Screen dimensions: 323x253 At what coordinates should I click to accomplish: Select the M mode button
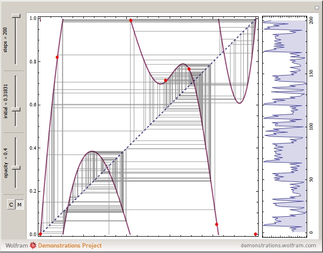pyautogui.click(x=19, y=204)
